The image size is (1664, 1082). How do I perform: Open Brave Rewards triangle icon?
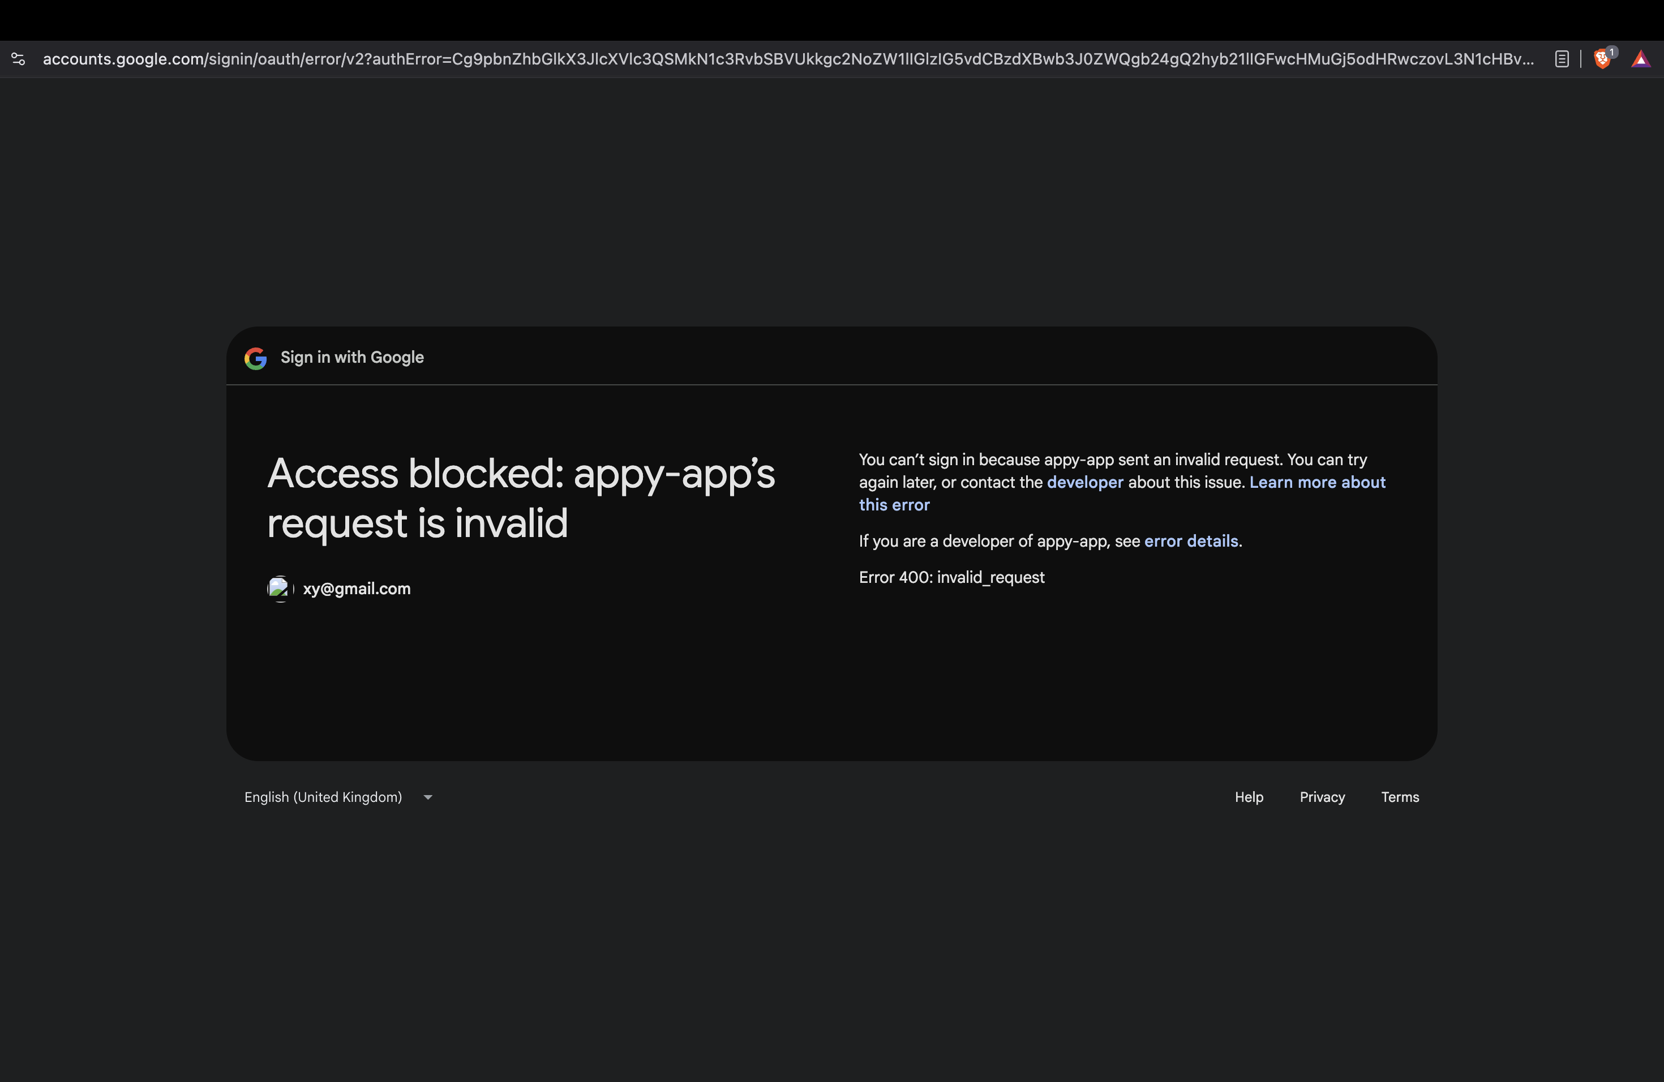point(1640,59)
